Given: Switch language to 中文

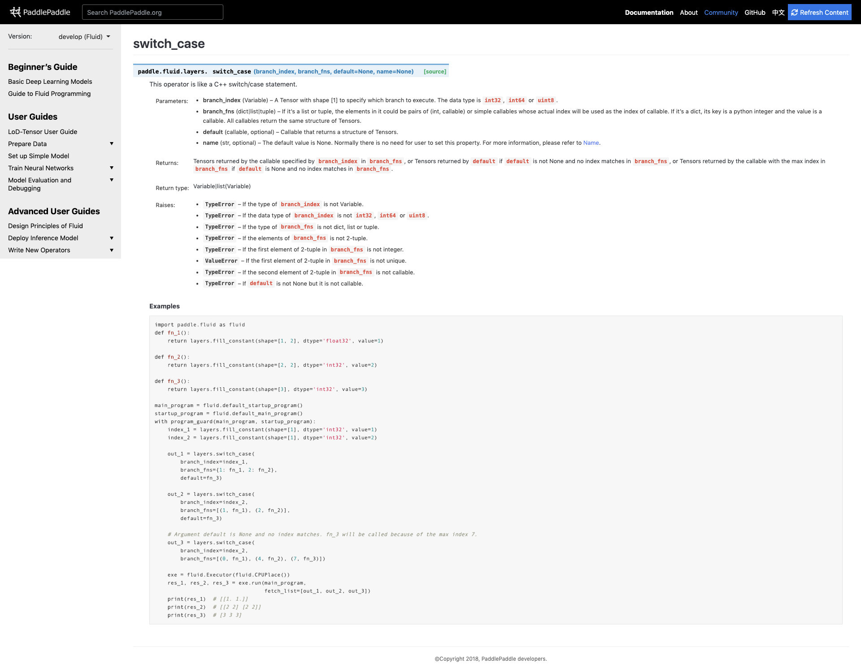Looking at the screenshot, I should tap(778, 13).
